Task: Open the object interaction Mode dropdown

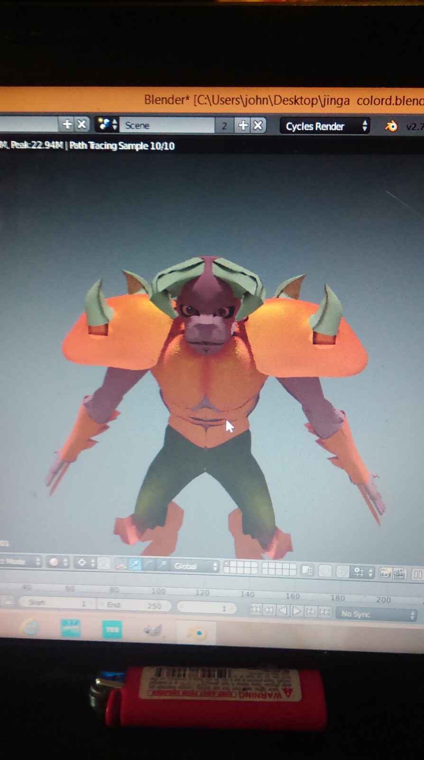Action: (x=20, y=561)
